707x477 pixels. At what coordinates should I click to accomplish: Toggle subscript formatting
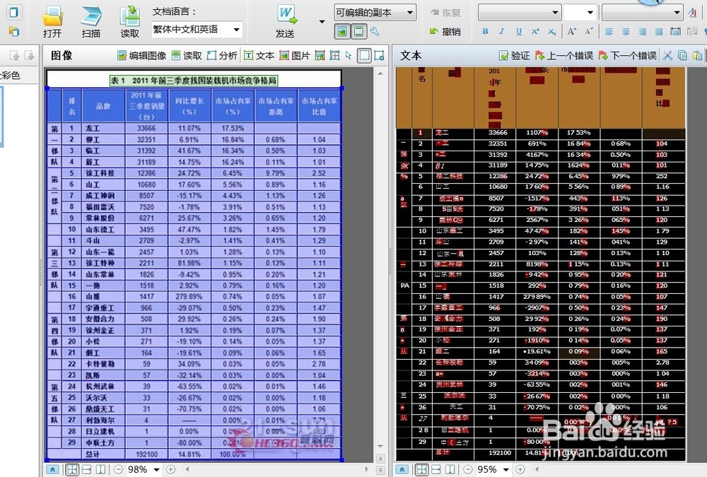coord(552,31)
